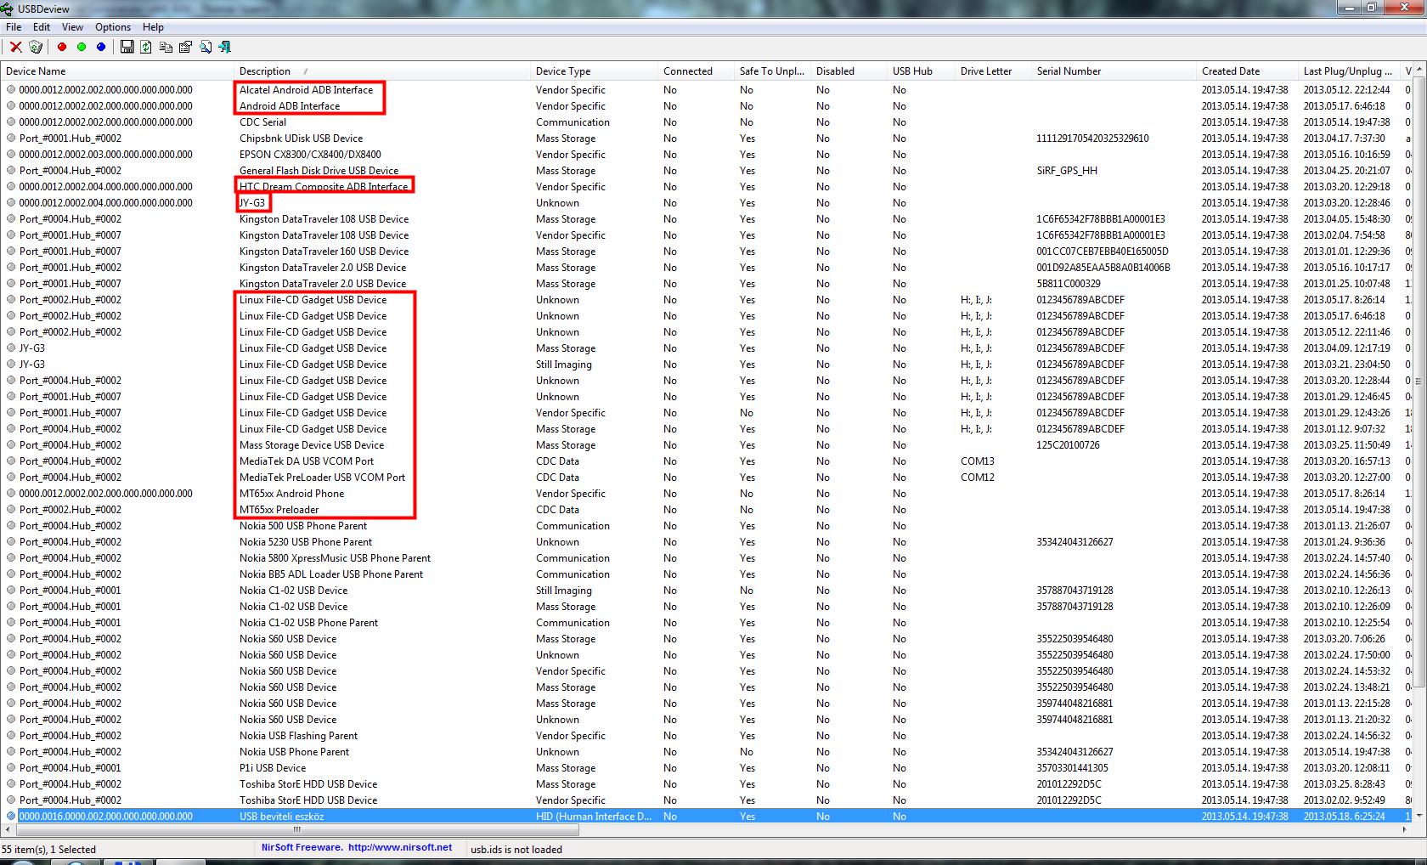Click the find magnifier icon
The width and height of the screenshot is (1427, 865).
[x=206, y=48]
